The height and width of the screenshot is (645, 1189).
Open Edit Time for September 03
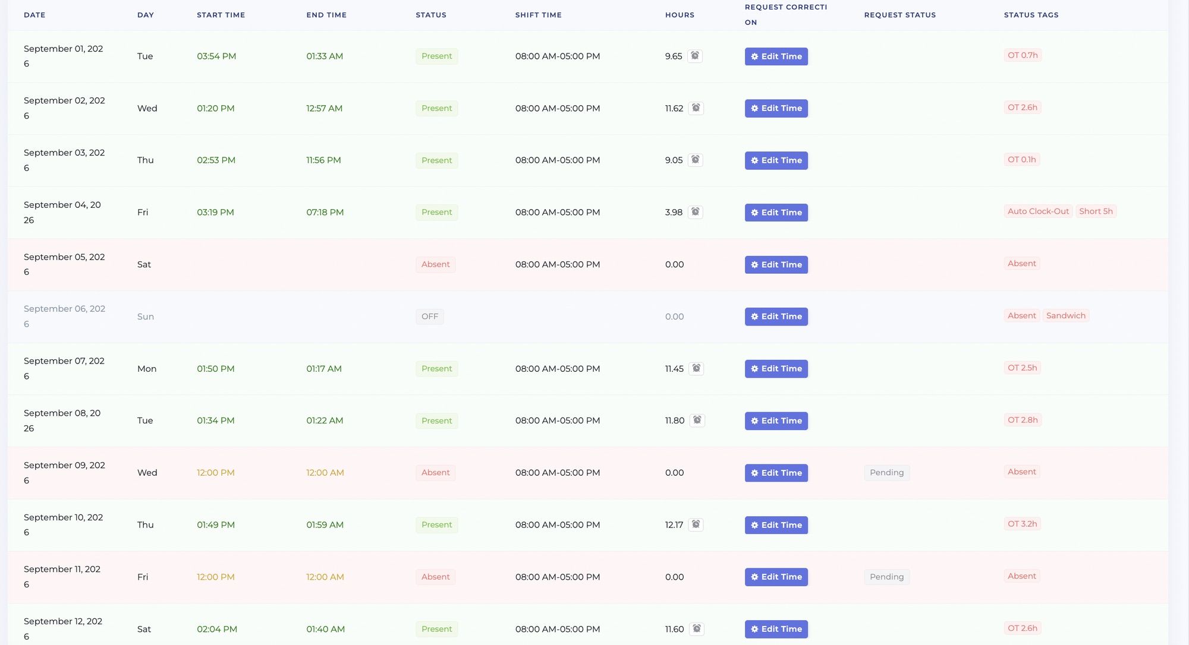[x=776, y=160]
